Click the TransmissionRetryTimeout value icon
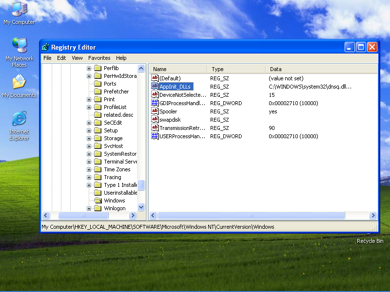Image resolution: width=390 pixels, height=292 pixels. click(x=155, y=128)
